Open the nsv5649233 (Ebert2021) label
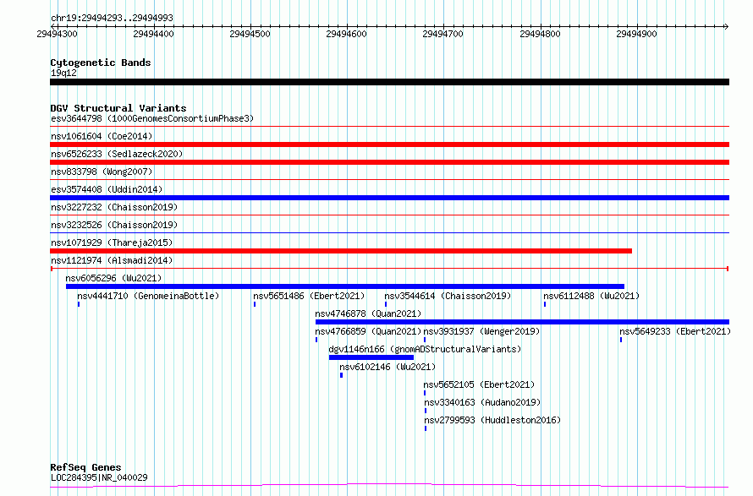The width and height of the screenshot is (753, 496). coord(675,331)
